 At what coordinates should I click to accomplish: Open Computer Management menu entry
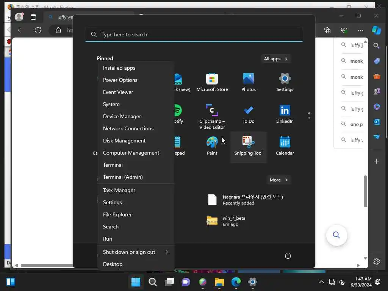click(136, 153)
